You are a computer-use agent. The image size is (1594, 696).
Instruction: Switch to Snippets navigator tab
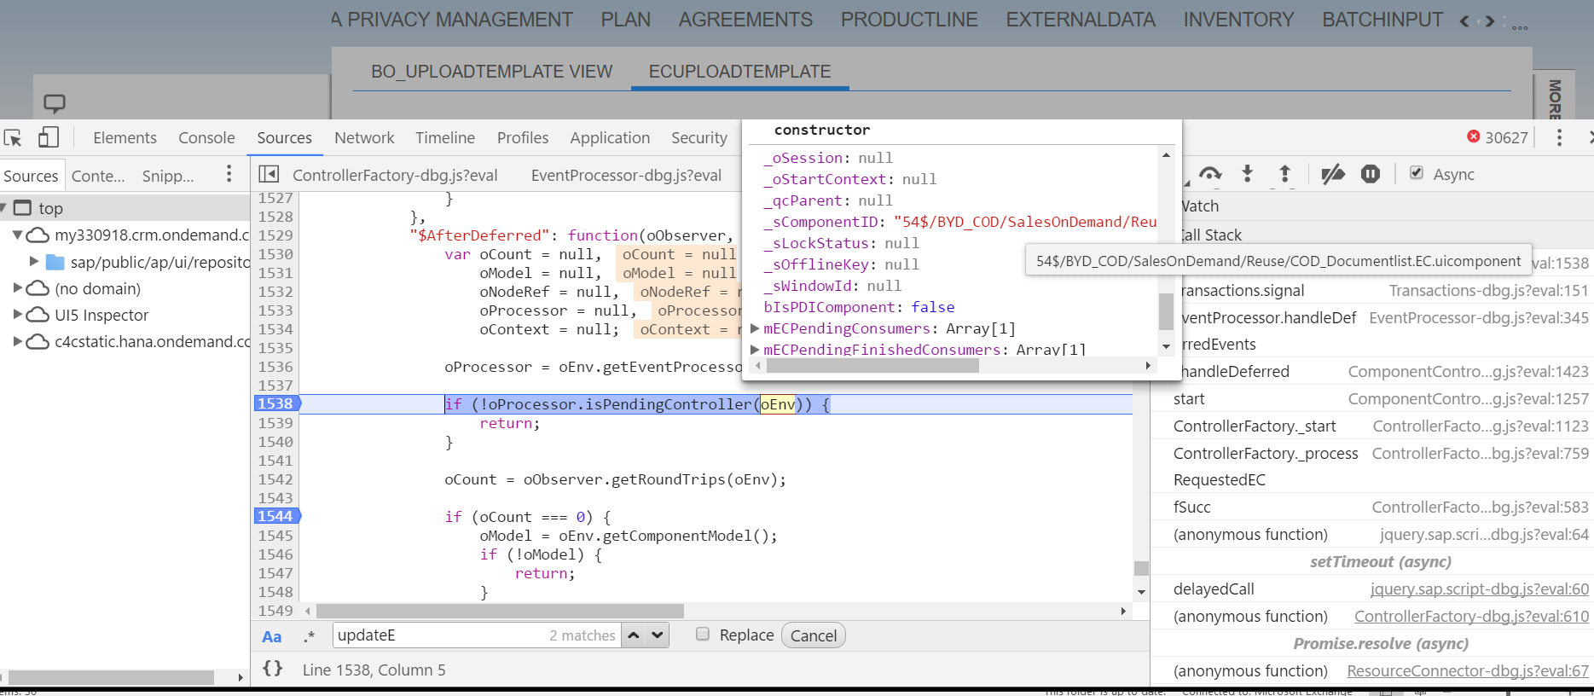[x=168, y=176]
